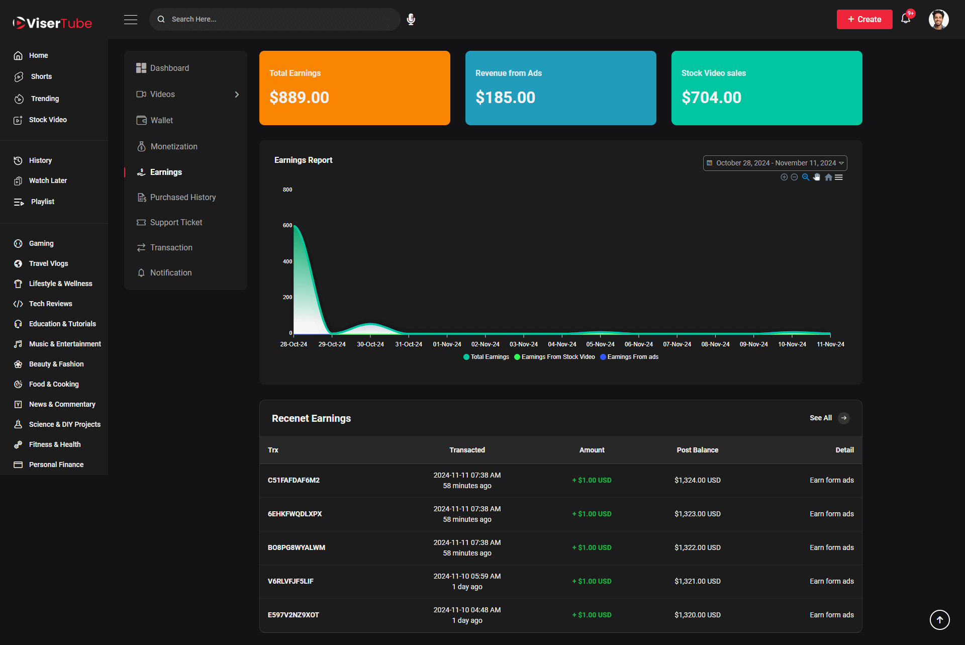Image resolution: width=965 pixels, height=645 pixels.
Task: Open the chart hamburger export menu
Action: [839, 177]
